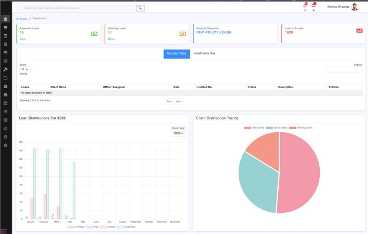The image size is (368, 234).
Task: Click the Prev pagination button
Action: 169,101
